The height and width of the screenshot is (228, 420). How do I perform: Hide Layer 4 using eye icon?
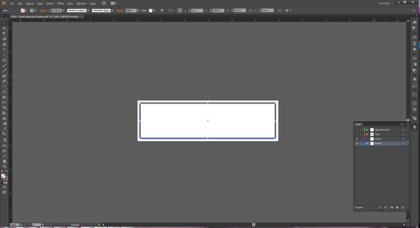pos(357,139)
